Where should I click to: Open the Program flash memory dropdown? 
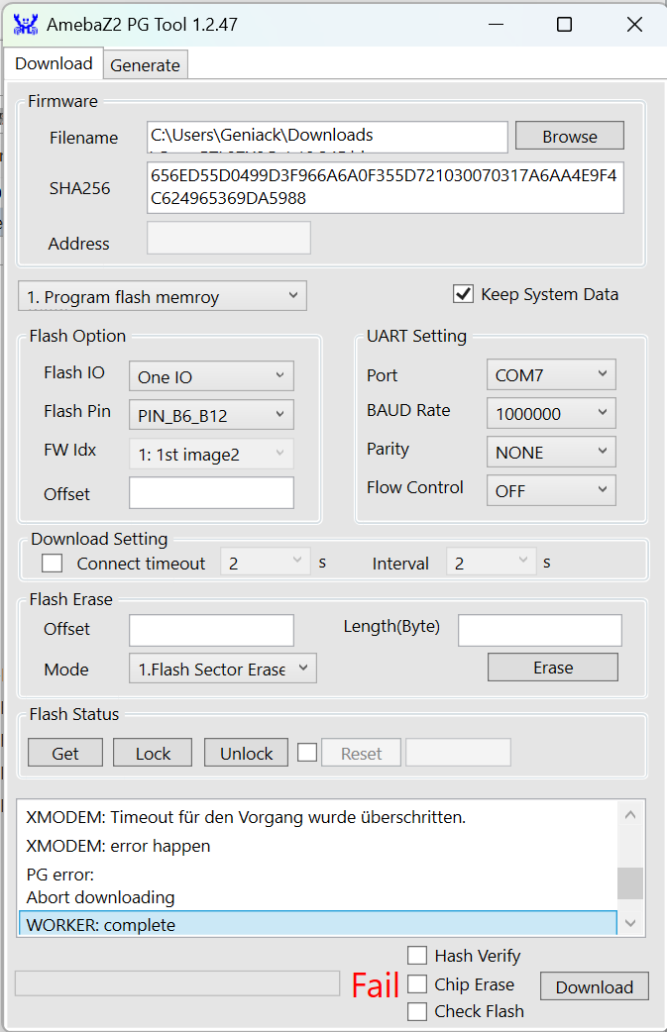point(163,296)
